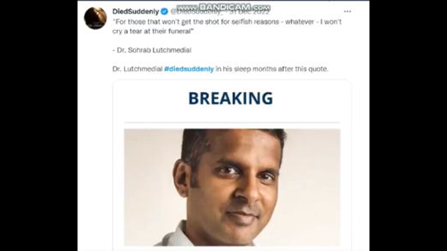
Task: Click the black letterbox bar on the left
Action: tap(38, 125)
